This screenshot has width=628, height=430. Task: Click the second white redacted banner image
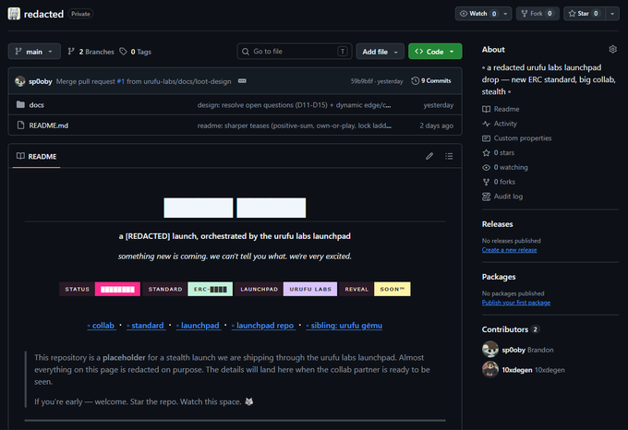pos(272,208)
